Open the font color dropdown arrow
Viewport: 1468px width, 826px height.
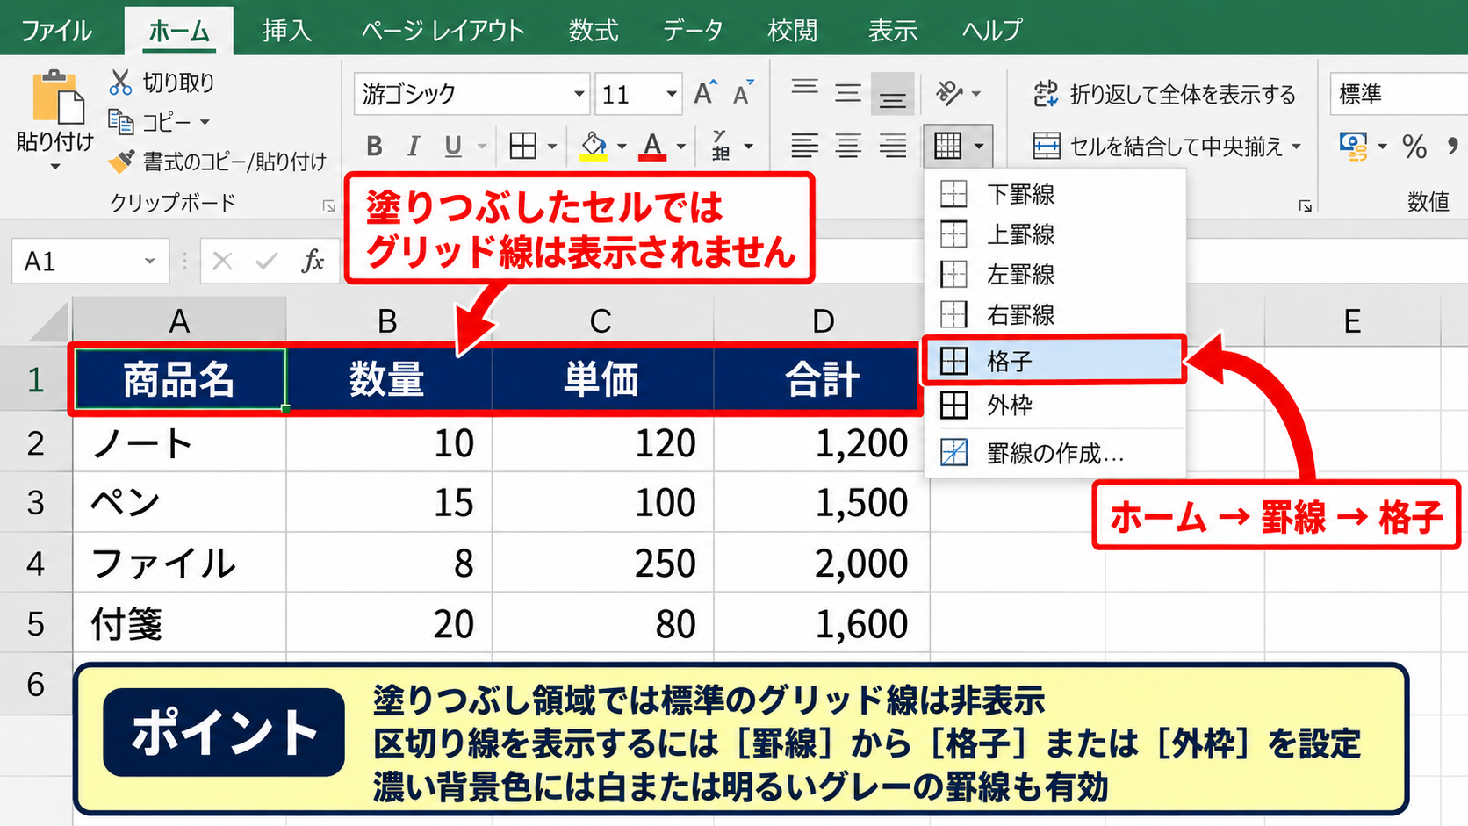(x=680, y=147)
